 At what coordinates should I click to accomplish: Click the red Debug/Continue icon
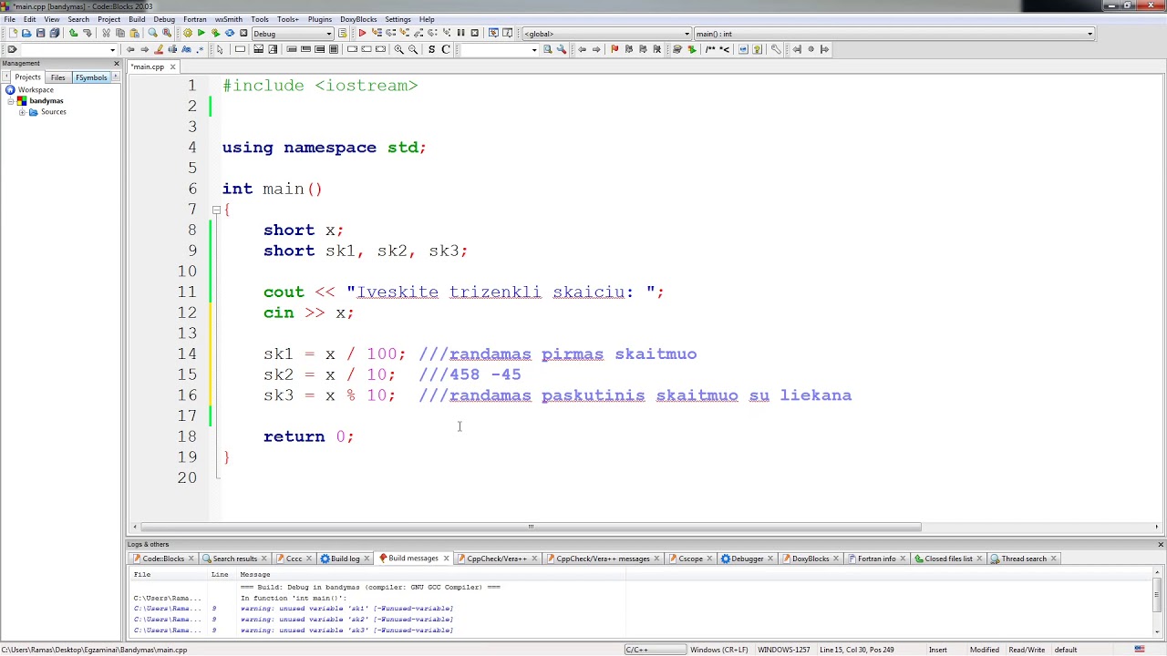(x=362, y=33)
